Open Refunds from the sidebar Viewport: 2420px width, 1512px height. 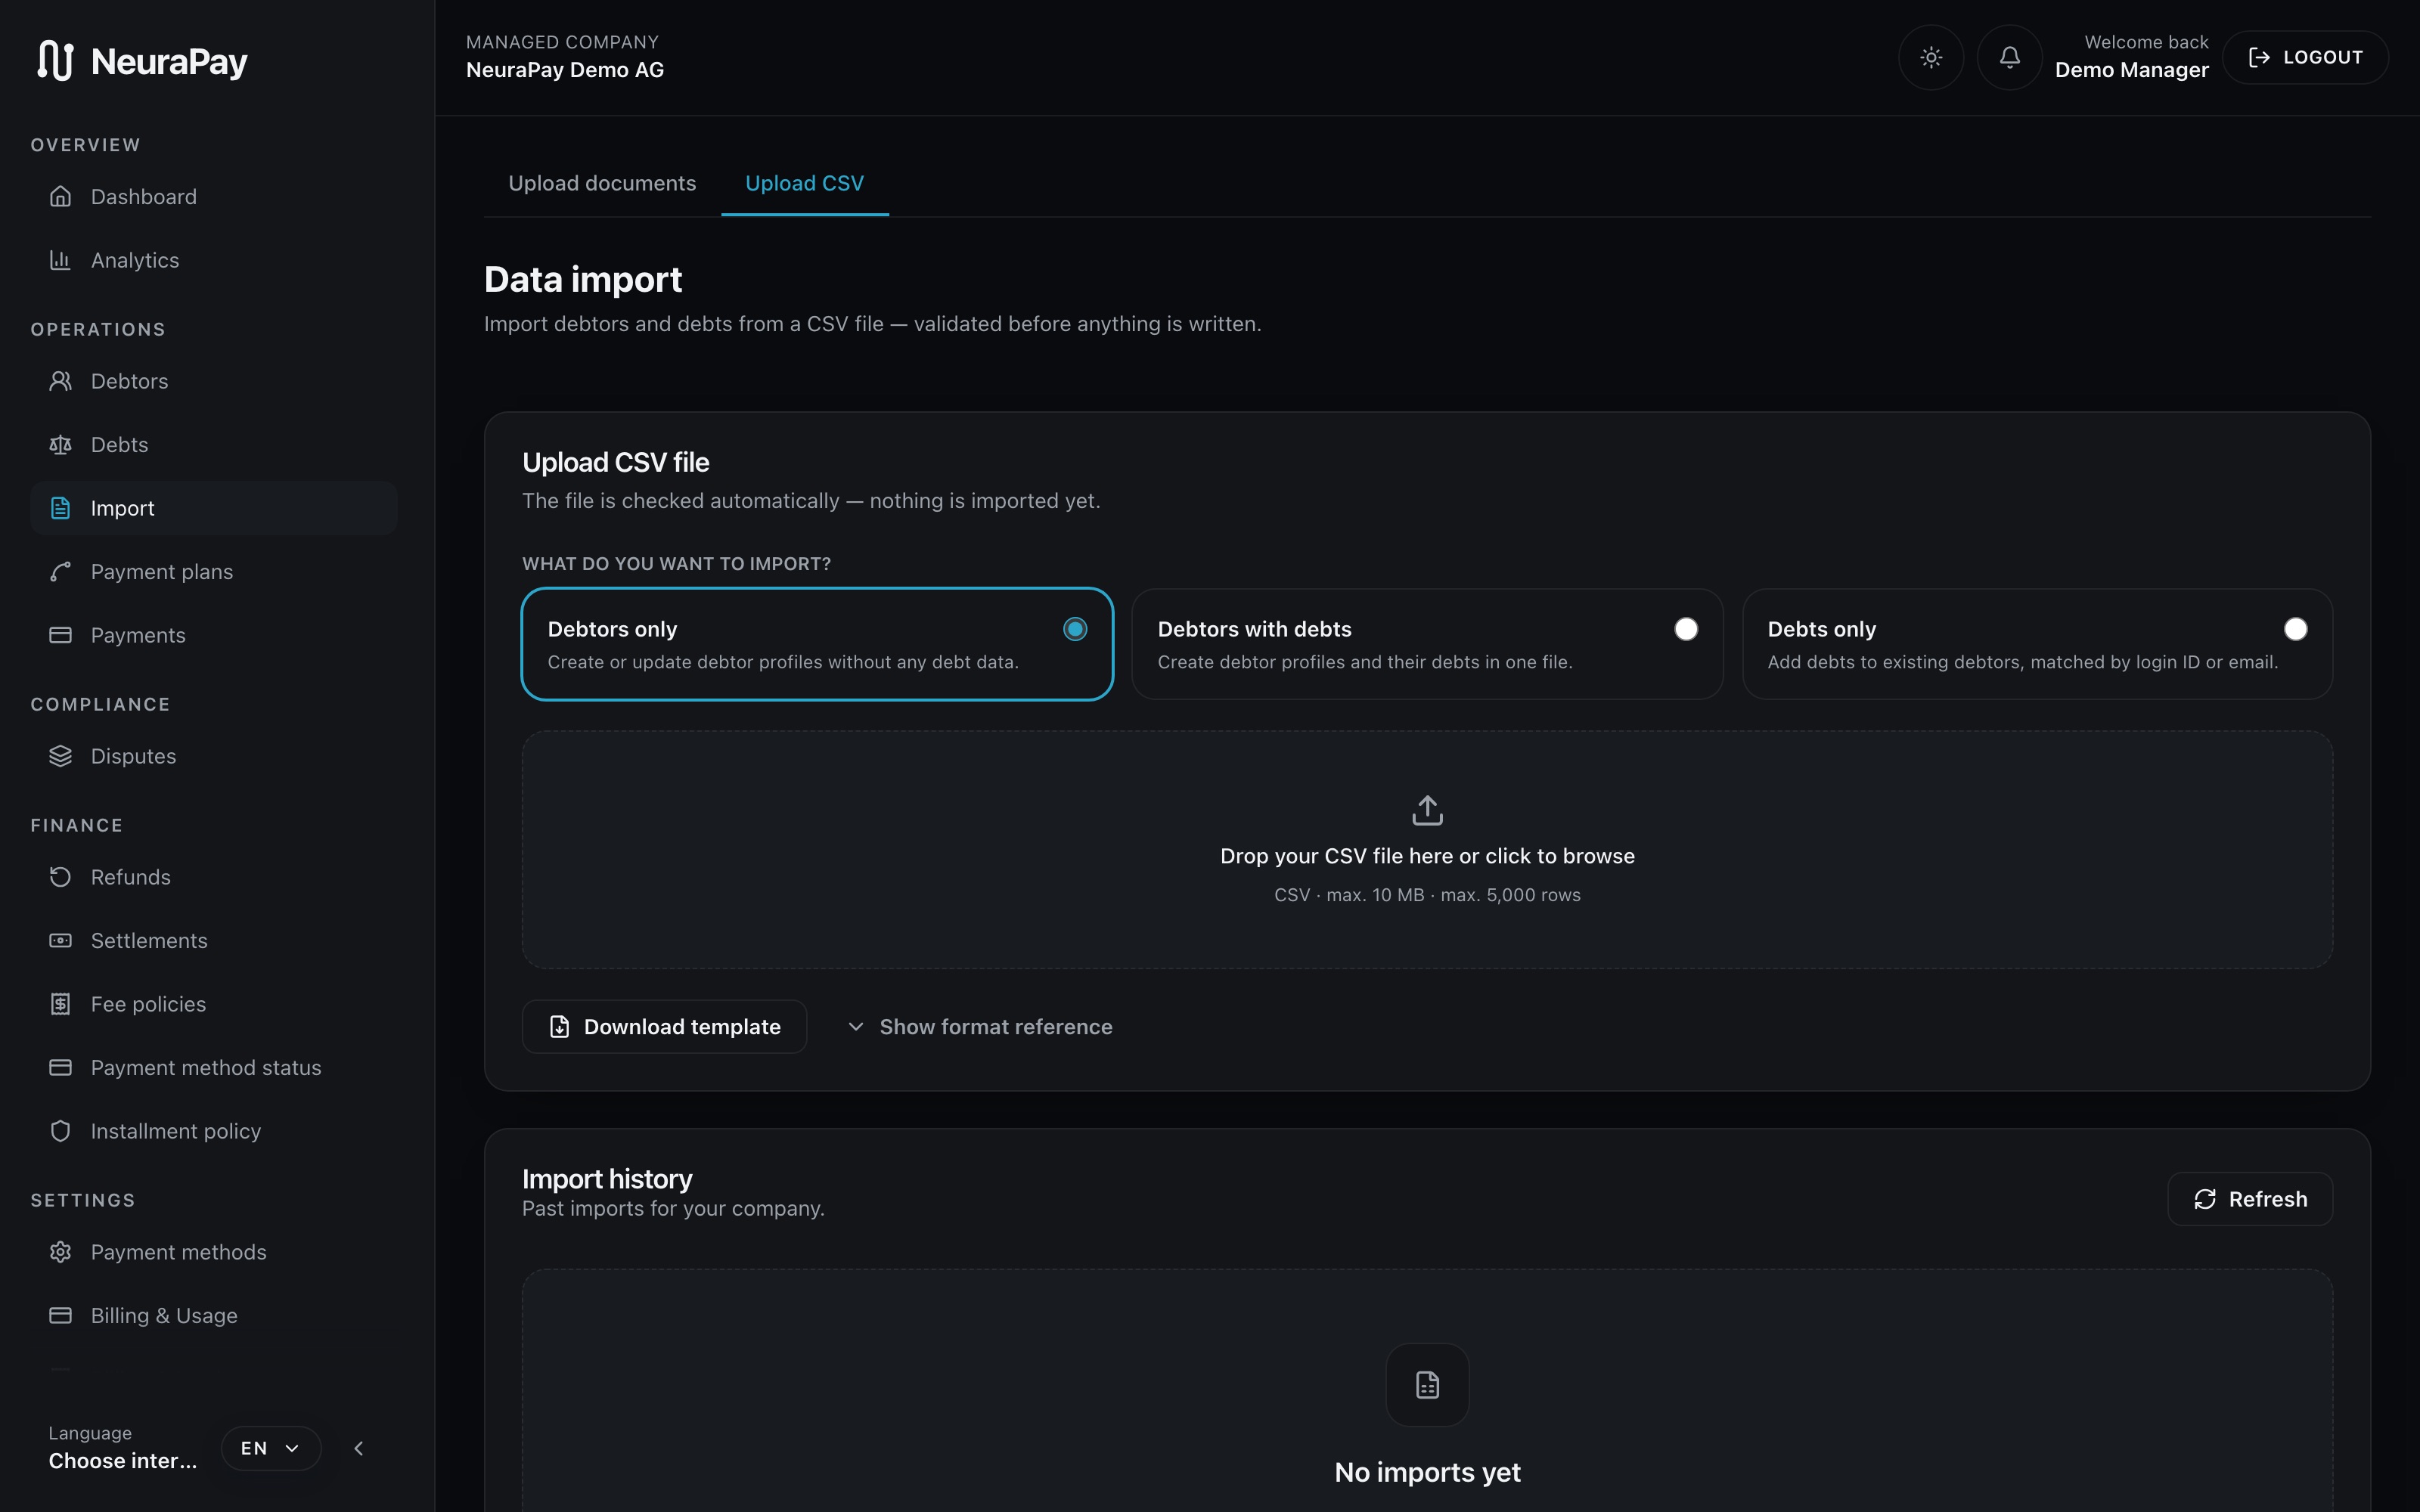pos(214,877)
